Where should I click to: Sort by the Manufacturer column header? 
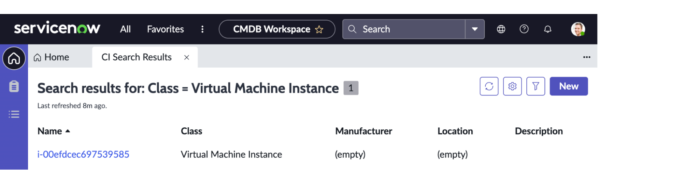364,131
